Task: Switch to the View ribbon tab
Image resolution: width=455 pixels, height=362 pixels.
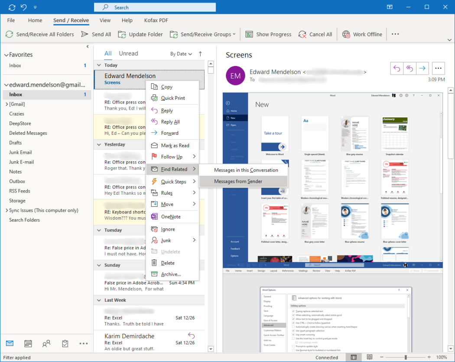Action: tap(105, 20)
